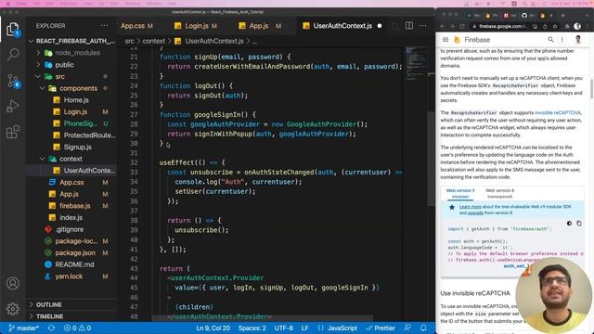
Task: Open index.js in explorer
Action: click(x=71, y=217)
